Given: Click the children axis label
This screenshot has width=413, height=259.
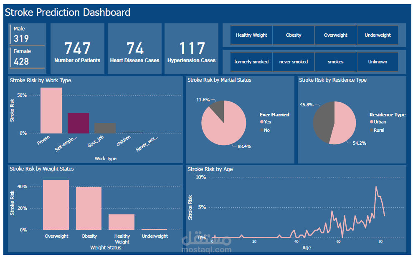Looking at the screenshot, I should click(x=124, y=141).
